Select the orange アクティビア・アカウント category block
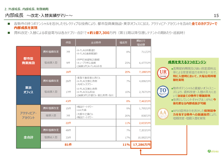Screen dimensions: 224x158 [x=28, y=116]
